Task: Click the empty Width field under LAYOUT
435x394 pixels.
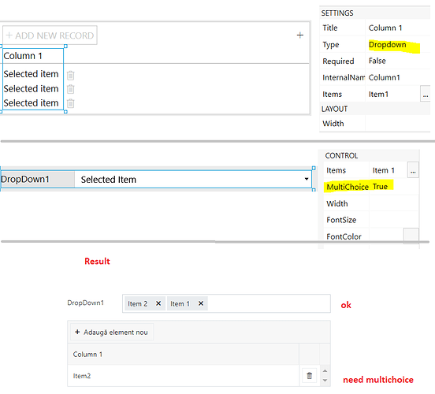Action: [x=397, y=124]
